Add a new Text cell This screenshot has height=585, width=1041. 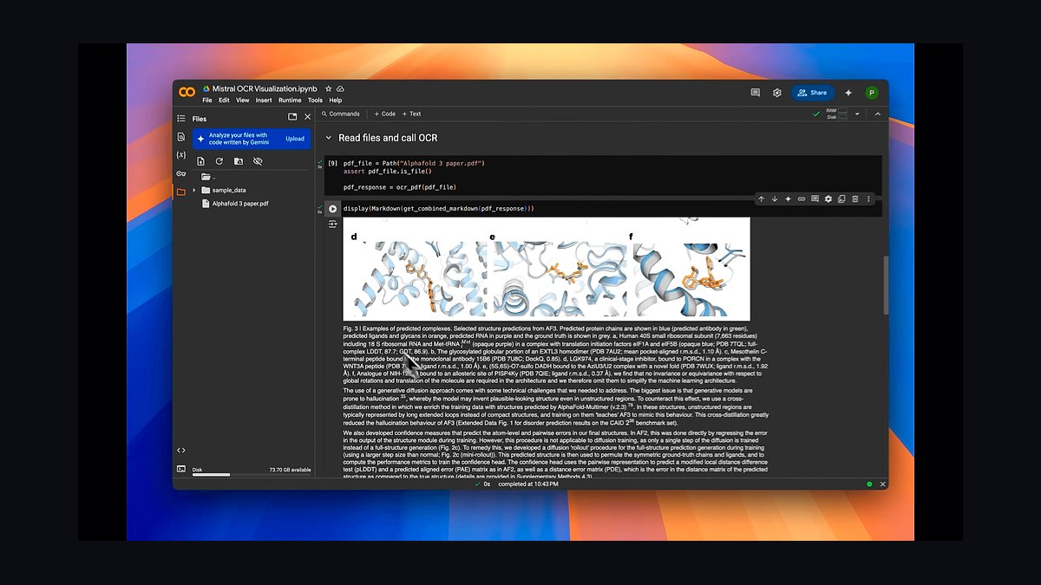[411, 114]
